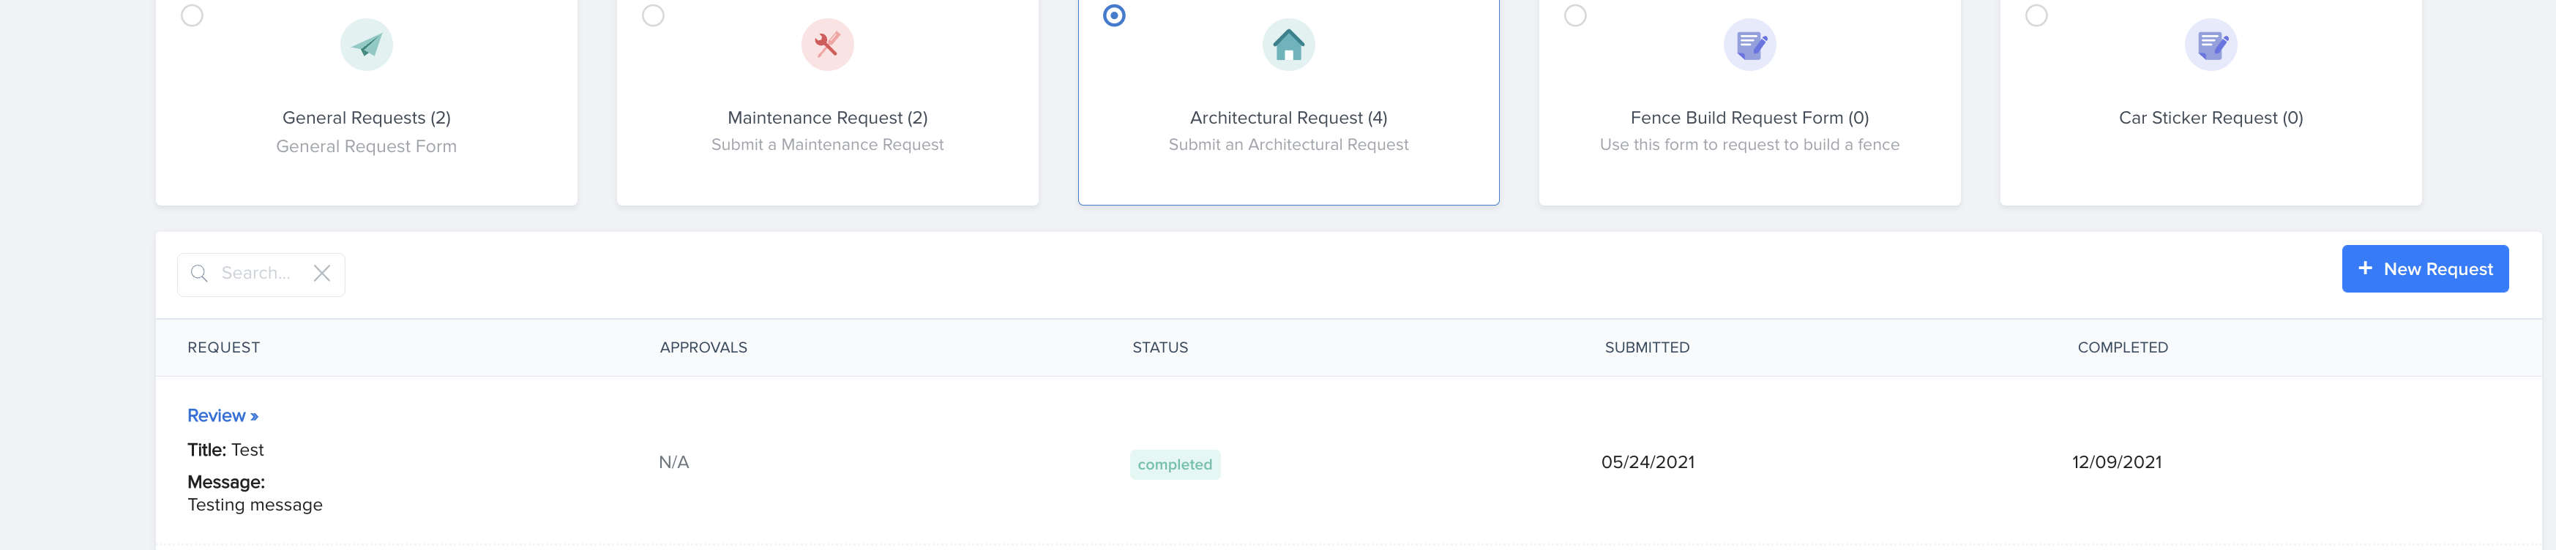The width and height of the screenshot is (2556, 550).
Task: Click the house Architectural Request icon
Action: (x=1288, y=45)
